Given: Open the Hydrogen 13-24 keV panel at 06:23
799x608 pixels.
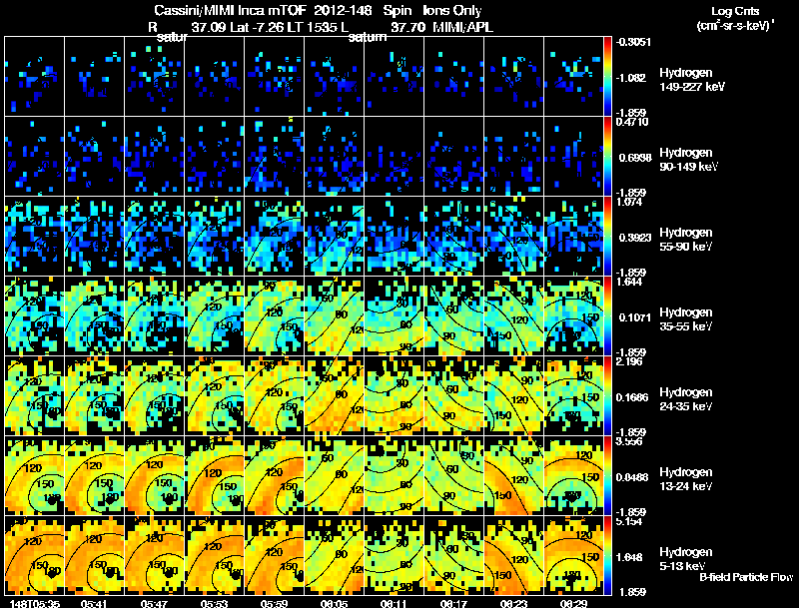Looking at the screenshot, I should pos(514,476).
